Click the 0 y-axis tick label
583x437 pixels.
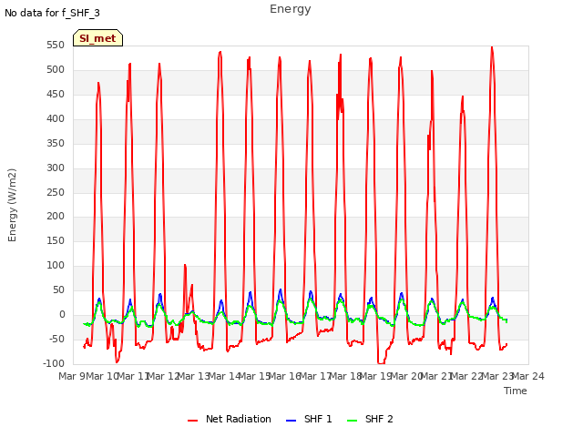(62, 314)
